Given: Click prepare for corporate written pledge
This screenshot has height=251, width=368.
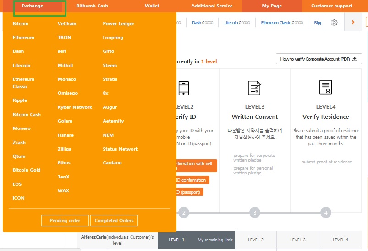Looking at the screenshot, I should [x=254, y=158].
